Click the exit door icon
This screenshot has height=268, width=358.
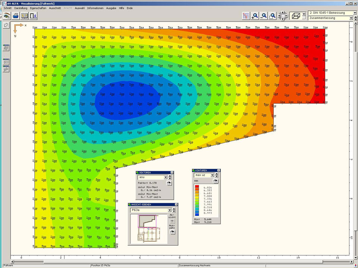[x=34, y=16]
